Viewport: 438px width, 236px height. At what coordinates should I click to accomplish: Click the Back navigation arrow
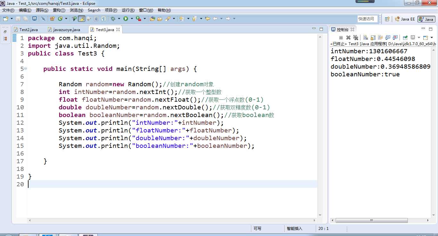pos(215,19)
